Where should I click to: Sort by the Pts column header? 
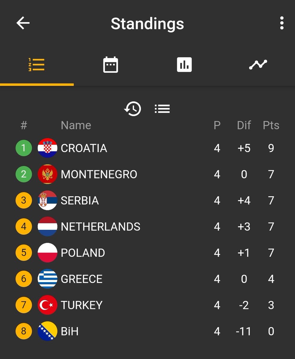click(271, 125)
